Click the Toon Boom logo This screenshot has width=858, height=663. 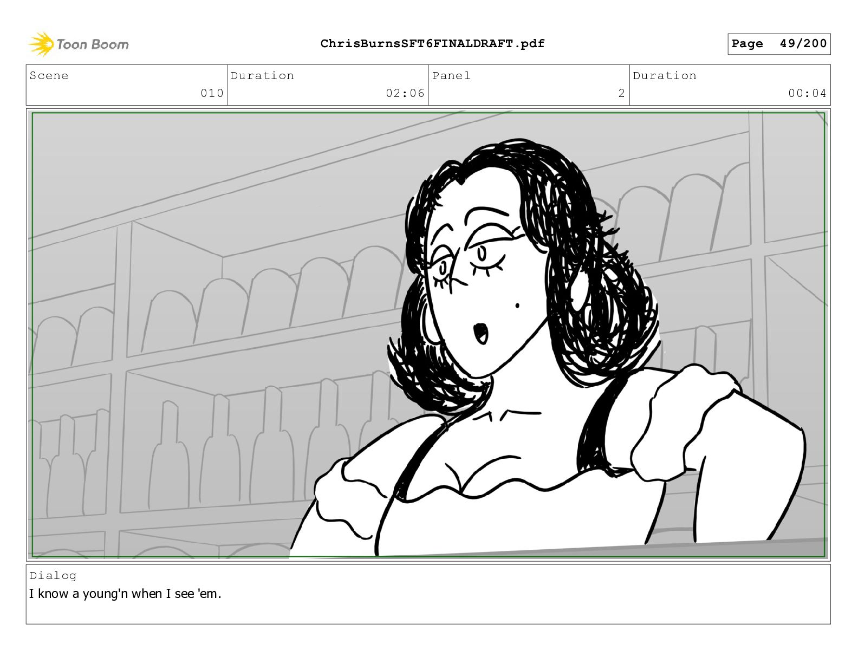click(x=79, y=44)
